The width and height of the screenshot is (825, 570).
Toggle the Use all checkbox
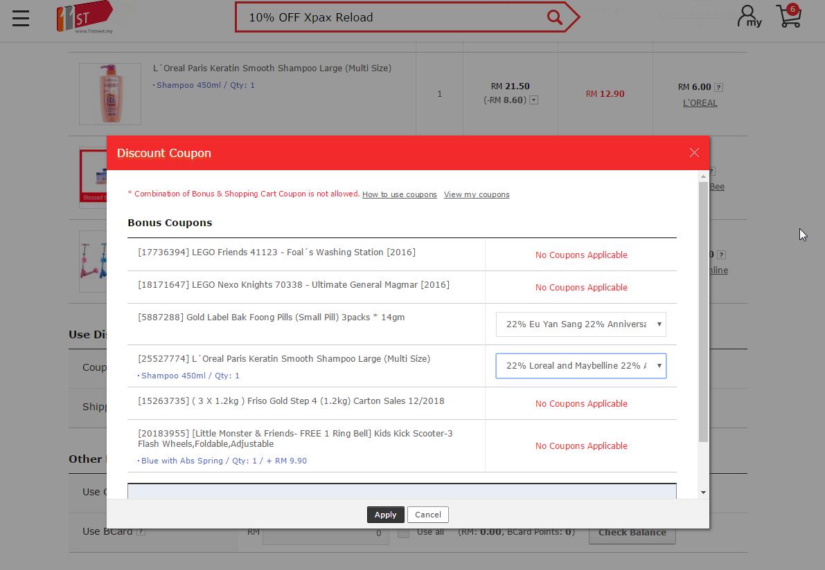[403, 533]
